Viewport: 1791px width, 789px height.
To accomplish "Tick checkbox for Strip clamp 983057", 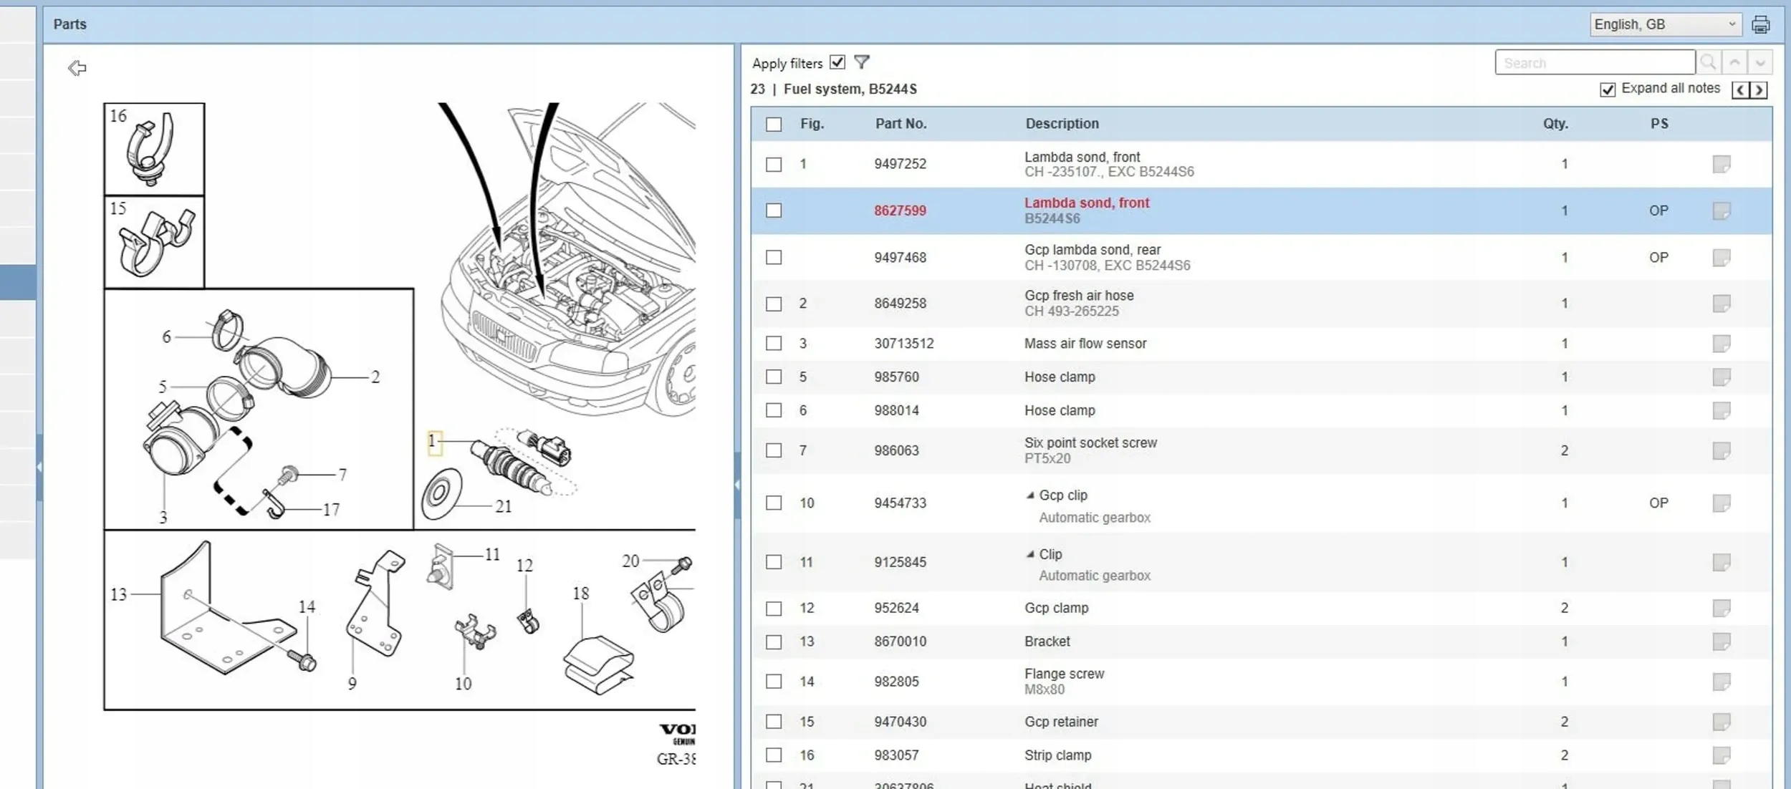I will pos(774,755).
